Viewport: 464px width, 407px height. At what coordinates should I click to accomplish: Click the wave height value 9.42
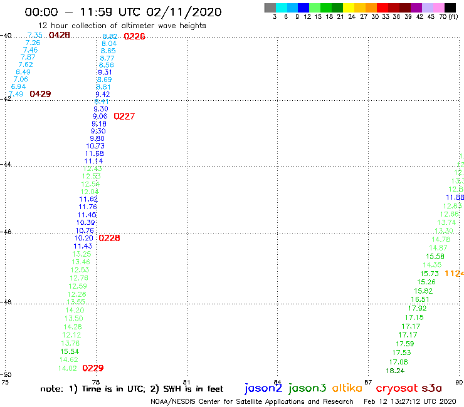pos(103,95)
